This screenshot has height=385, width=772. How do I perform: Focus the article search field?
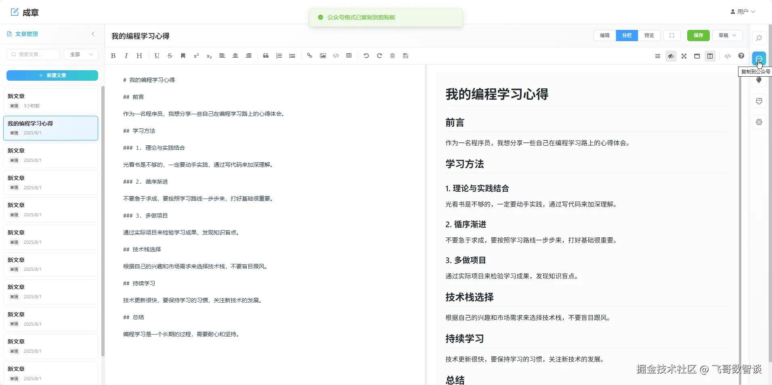pyautogui.click(x=33, y=54)
